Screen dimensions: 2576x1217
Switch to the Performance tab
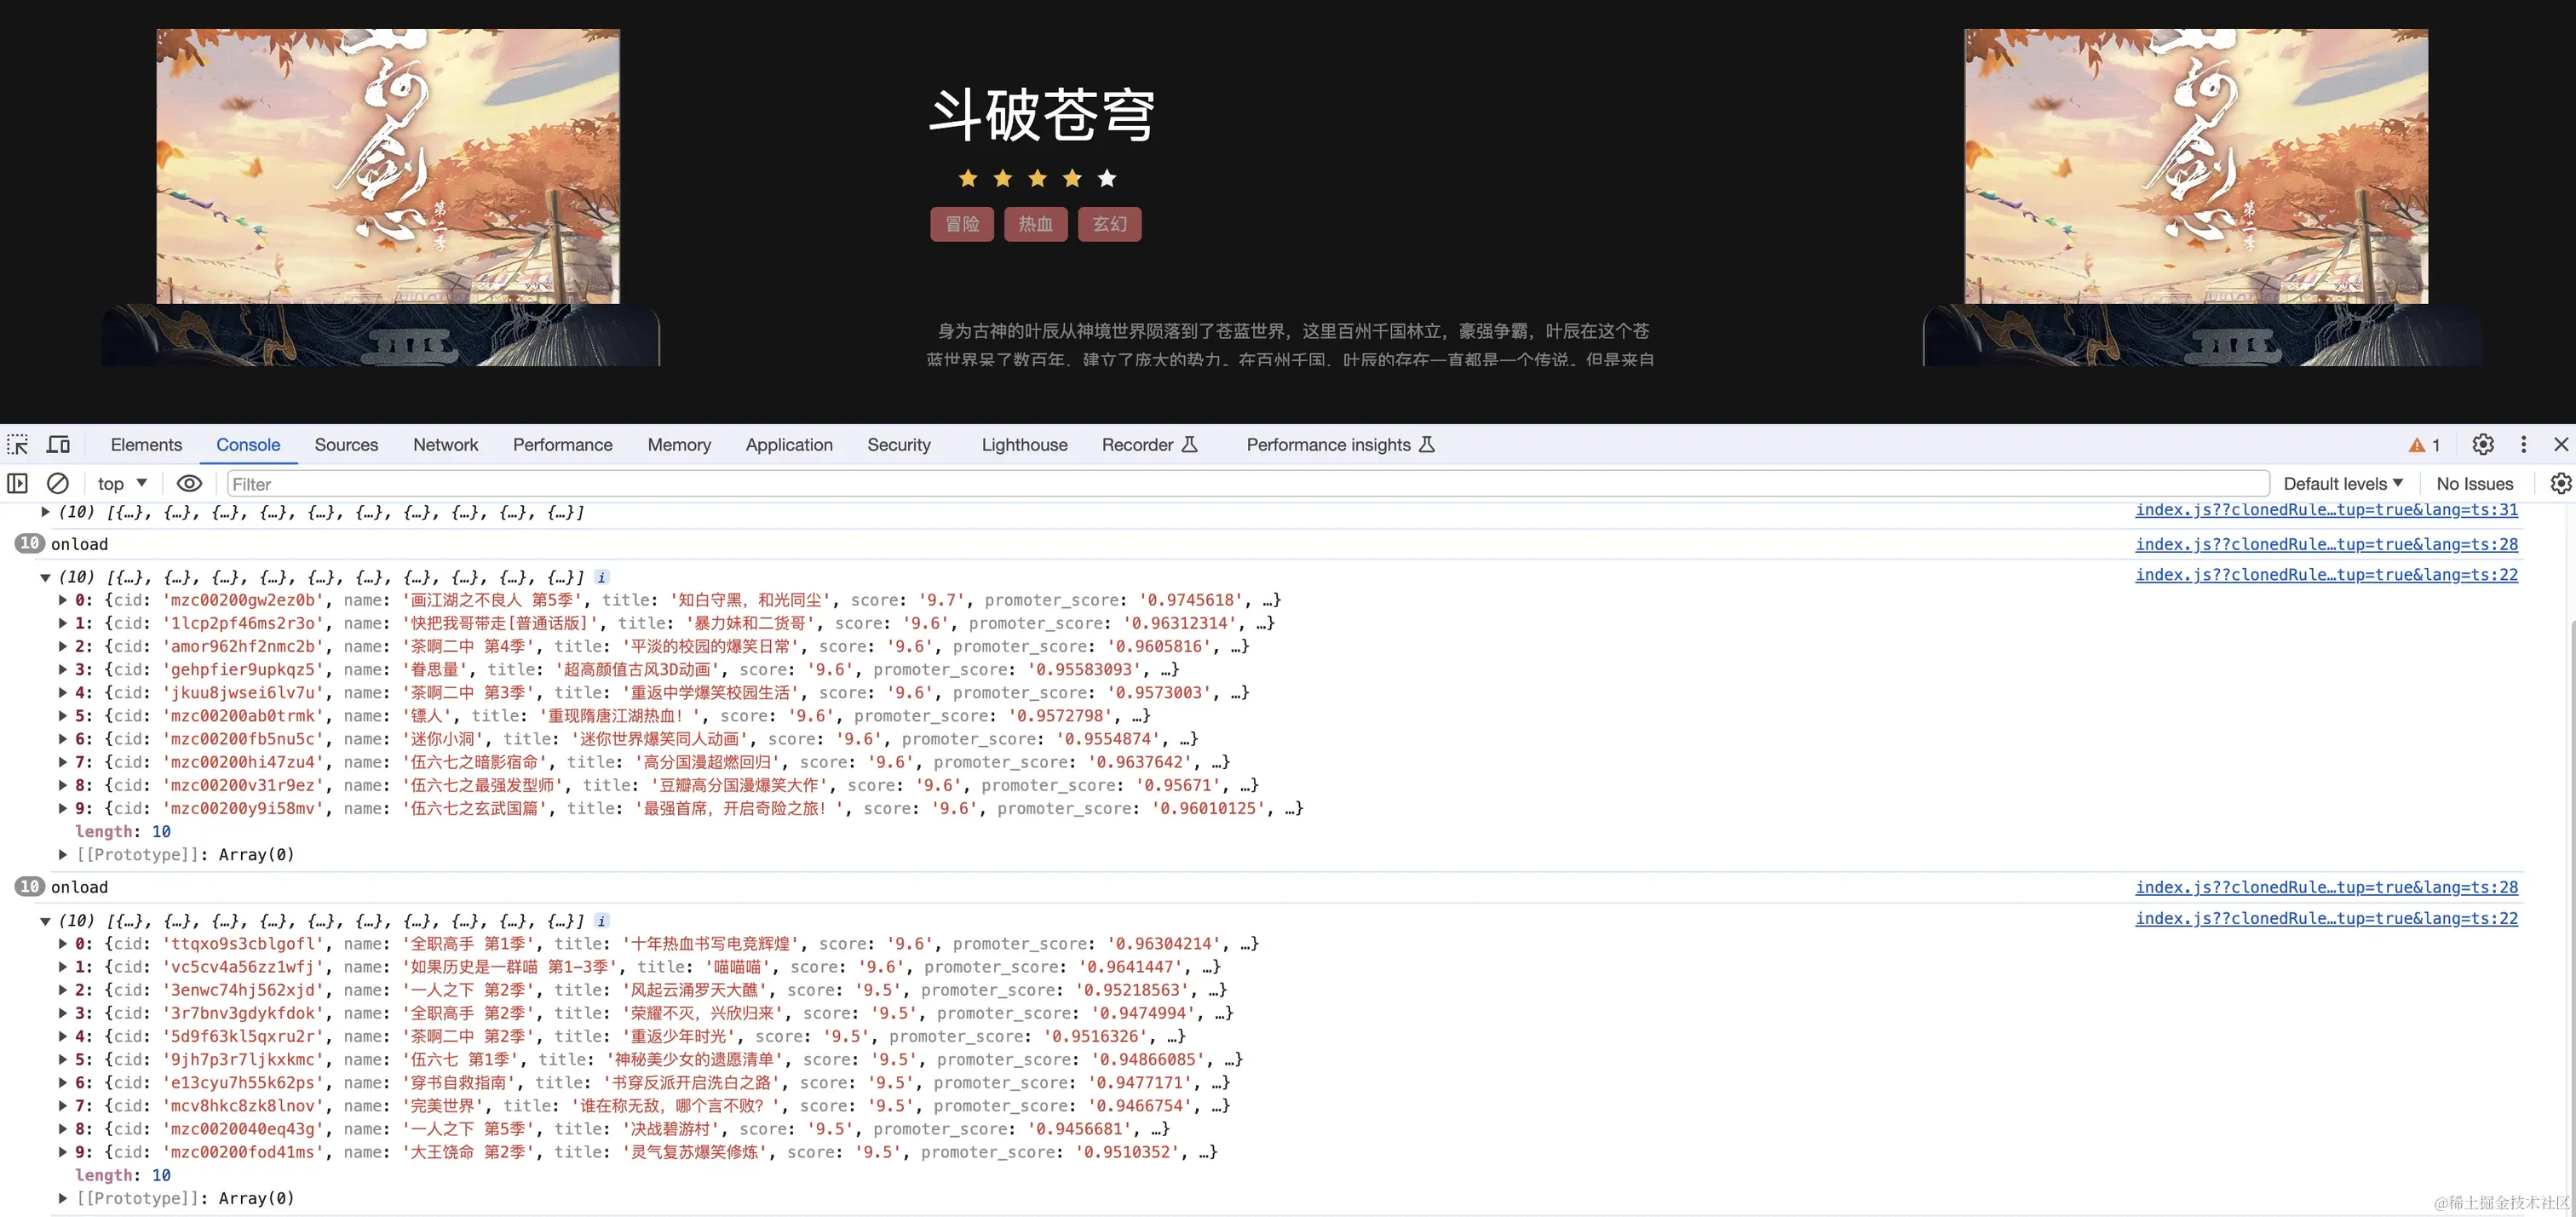(x=562, y=445)
